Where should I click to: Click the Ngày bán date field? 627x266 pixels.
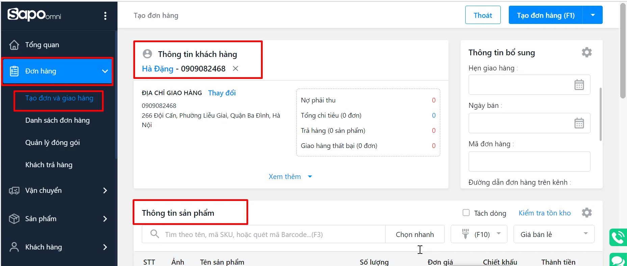529,123
